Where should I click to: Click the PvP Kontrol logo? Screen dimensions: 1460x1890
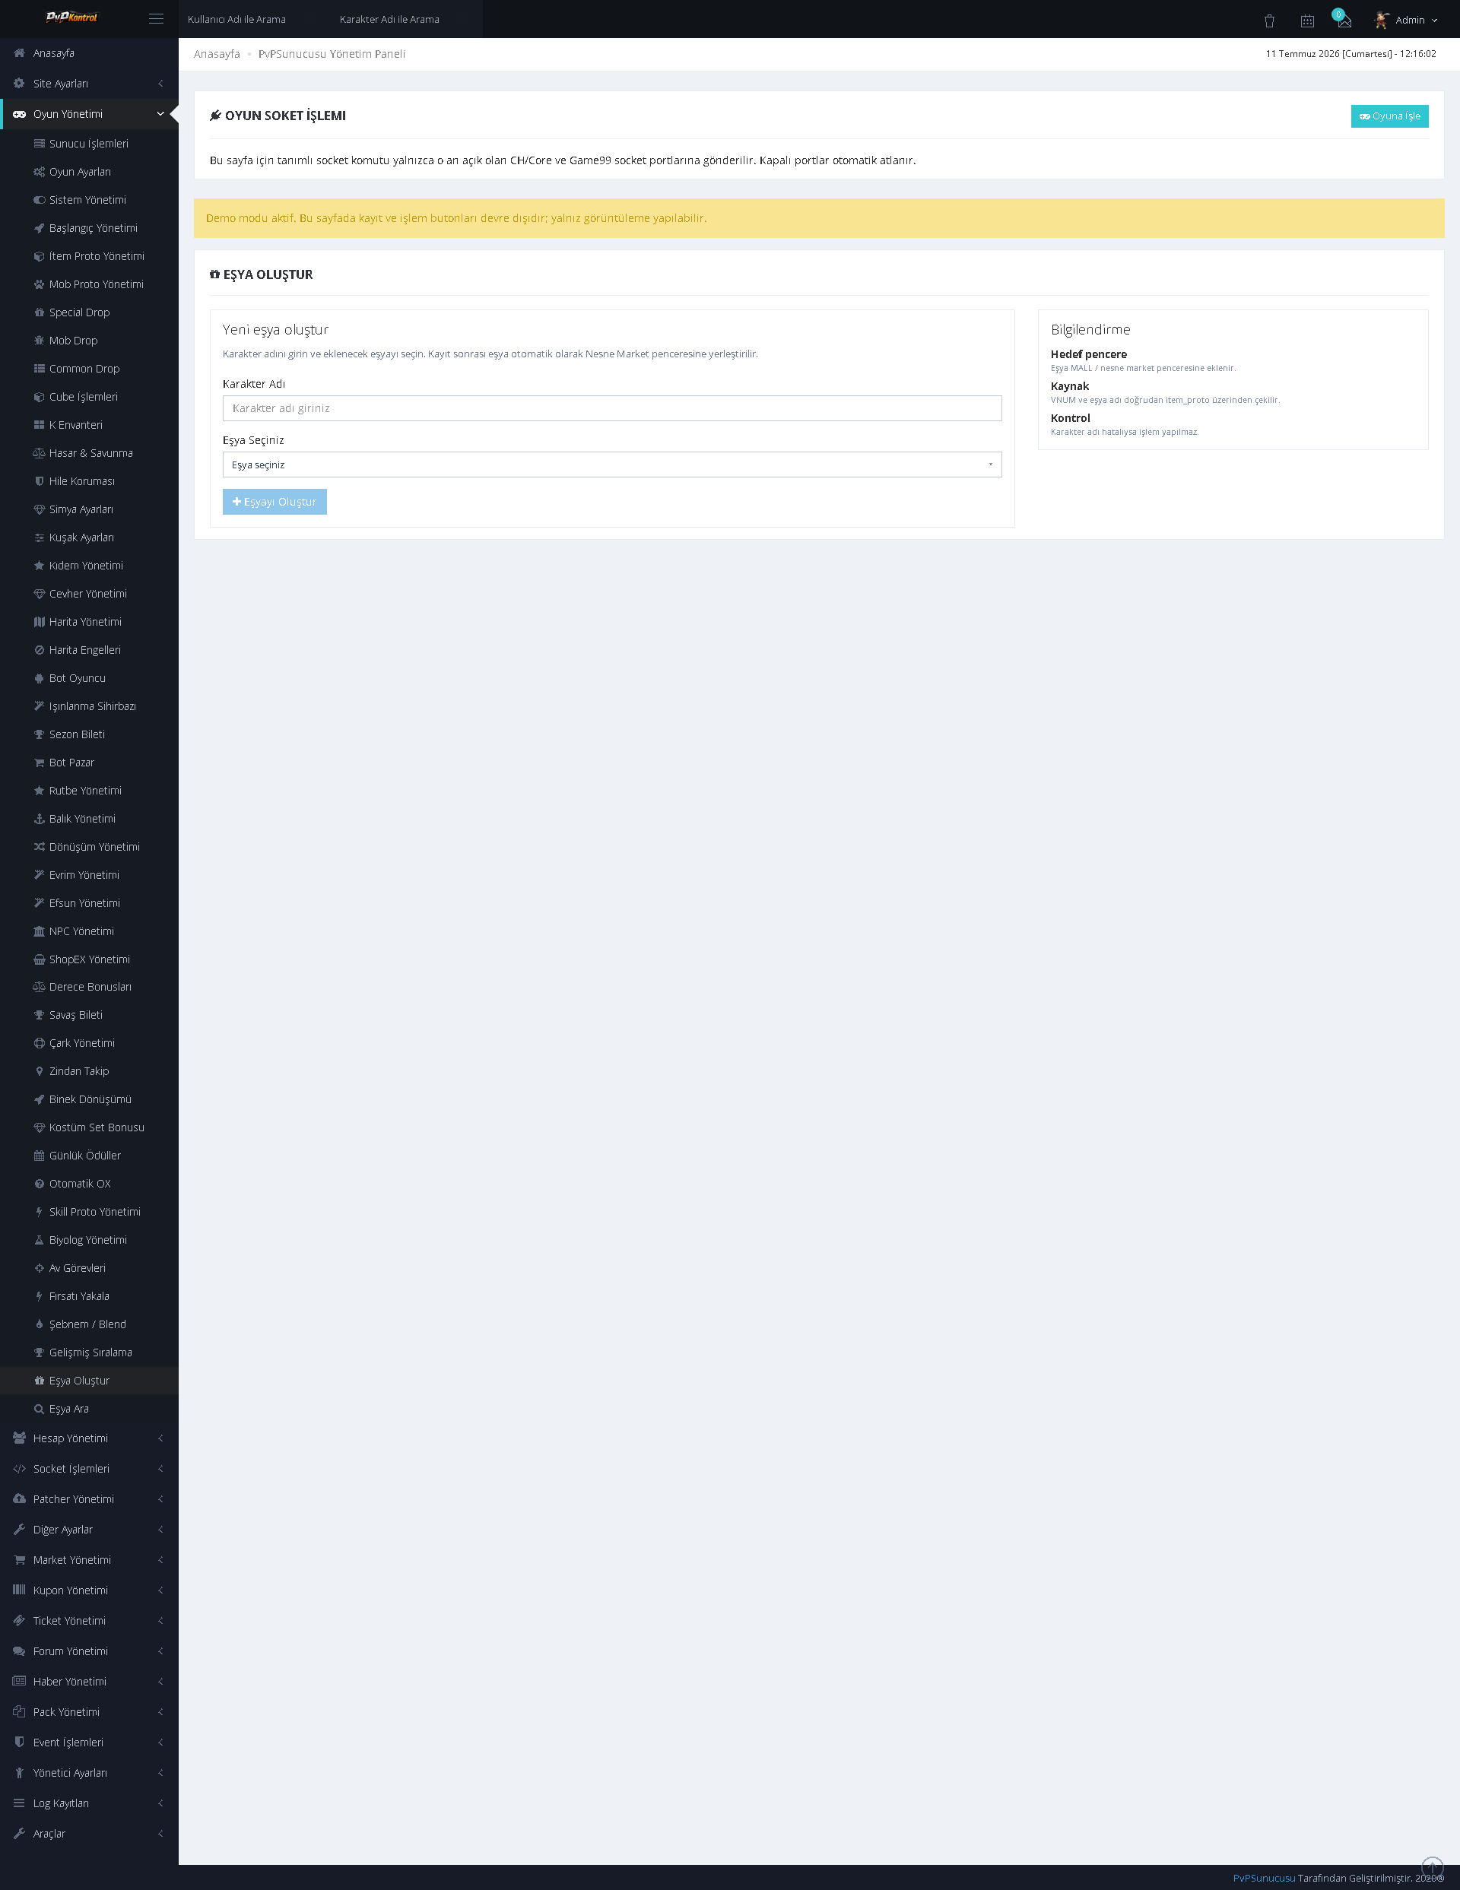coord(71,17)
